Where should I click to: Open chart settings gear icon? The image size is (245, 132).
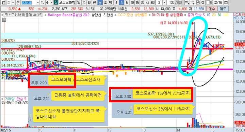(203, 2)
